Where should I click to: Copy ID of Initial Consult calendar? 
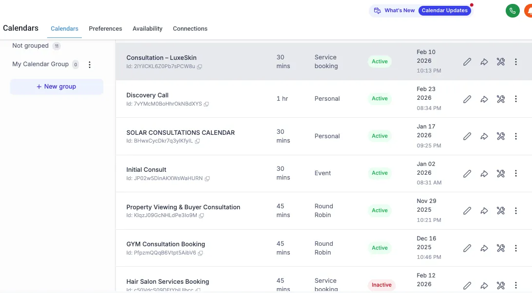pyautogui.click(x=207, y=179)
